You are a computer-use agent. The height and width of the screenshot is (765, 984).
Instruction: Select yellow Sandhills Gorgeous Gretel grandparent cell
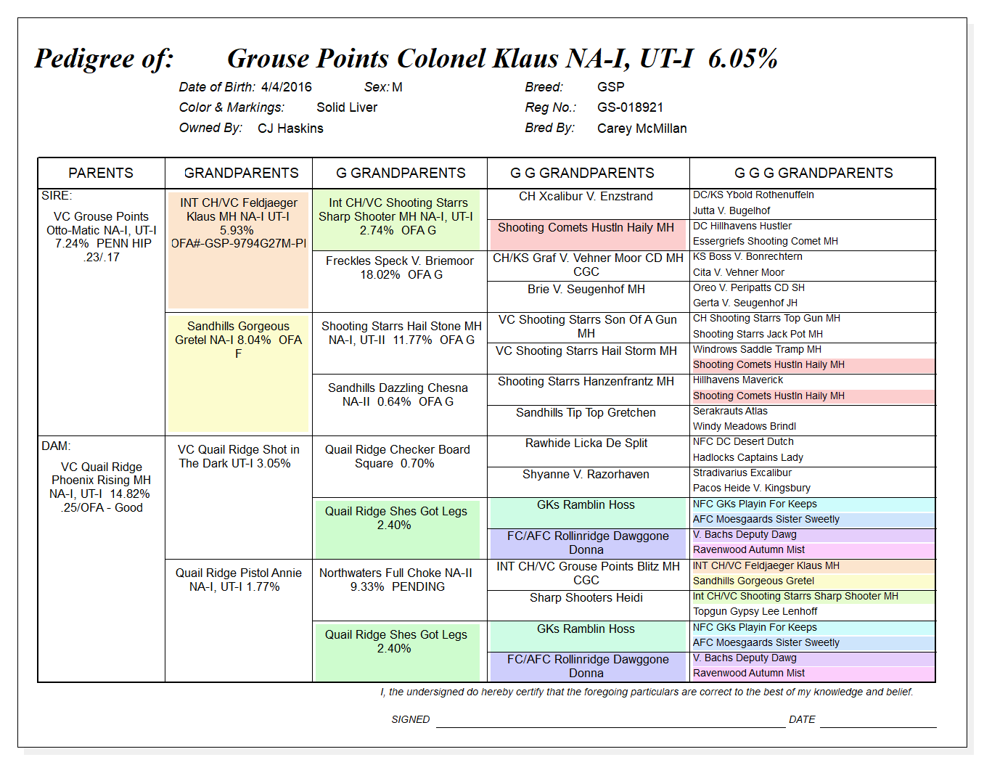click(239, 373)
